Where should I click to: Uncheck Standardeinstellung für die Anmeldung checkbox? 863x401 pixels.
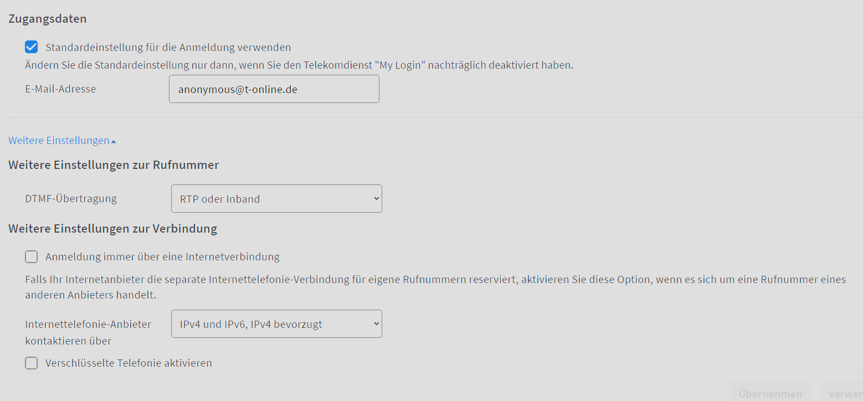pos(32,47)
